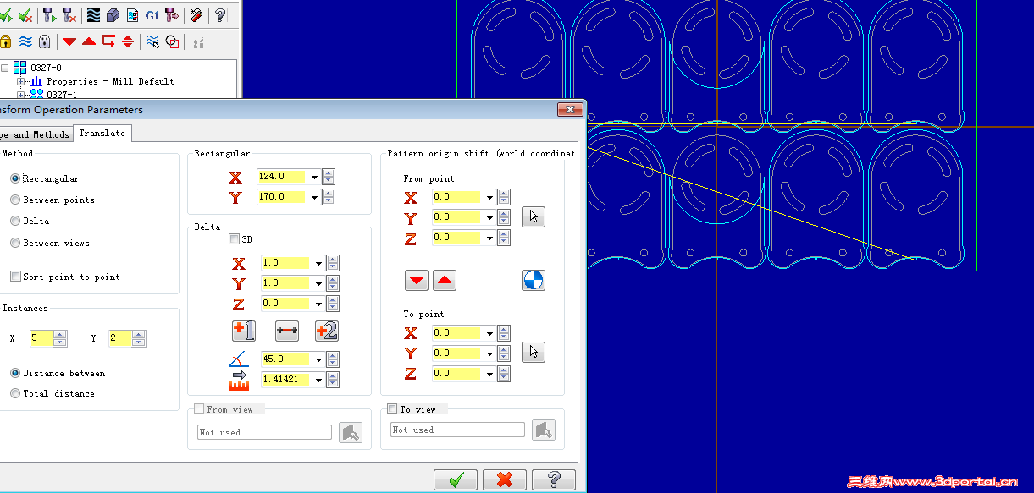
Task: Open Rectangular Y 170.0 dropdown arrow
Action: click(x=314, y=197)
